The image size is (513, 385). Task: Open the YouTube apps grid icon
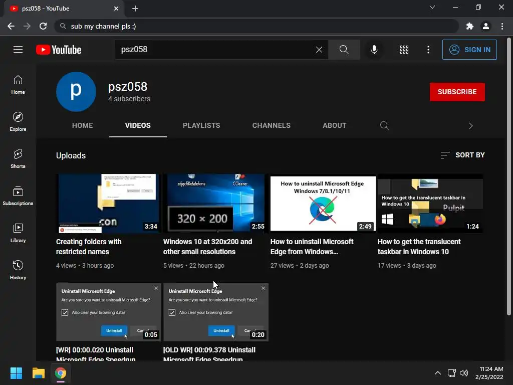pyautogui.click(x=404, y=50)
